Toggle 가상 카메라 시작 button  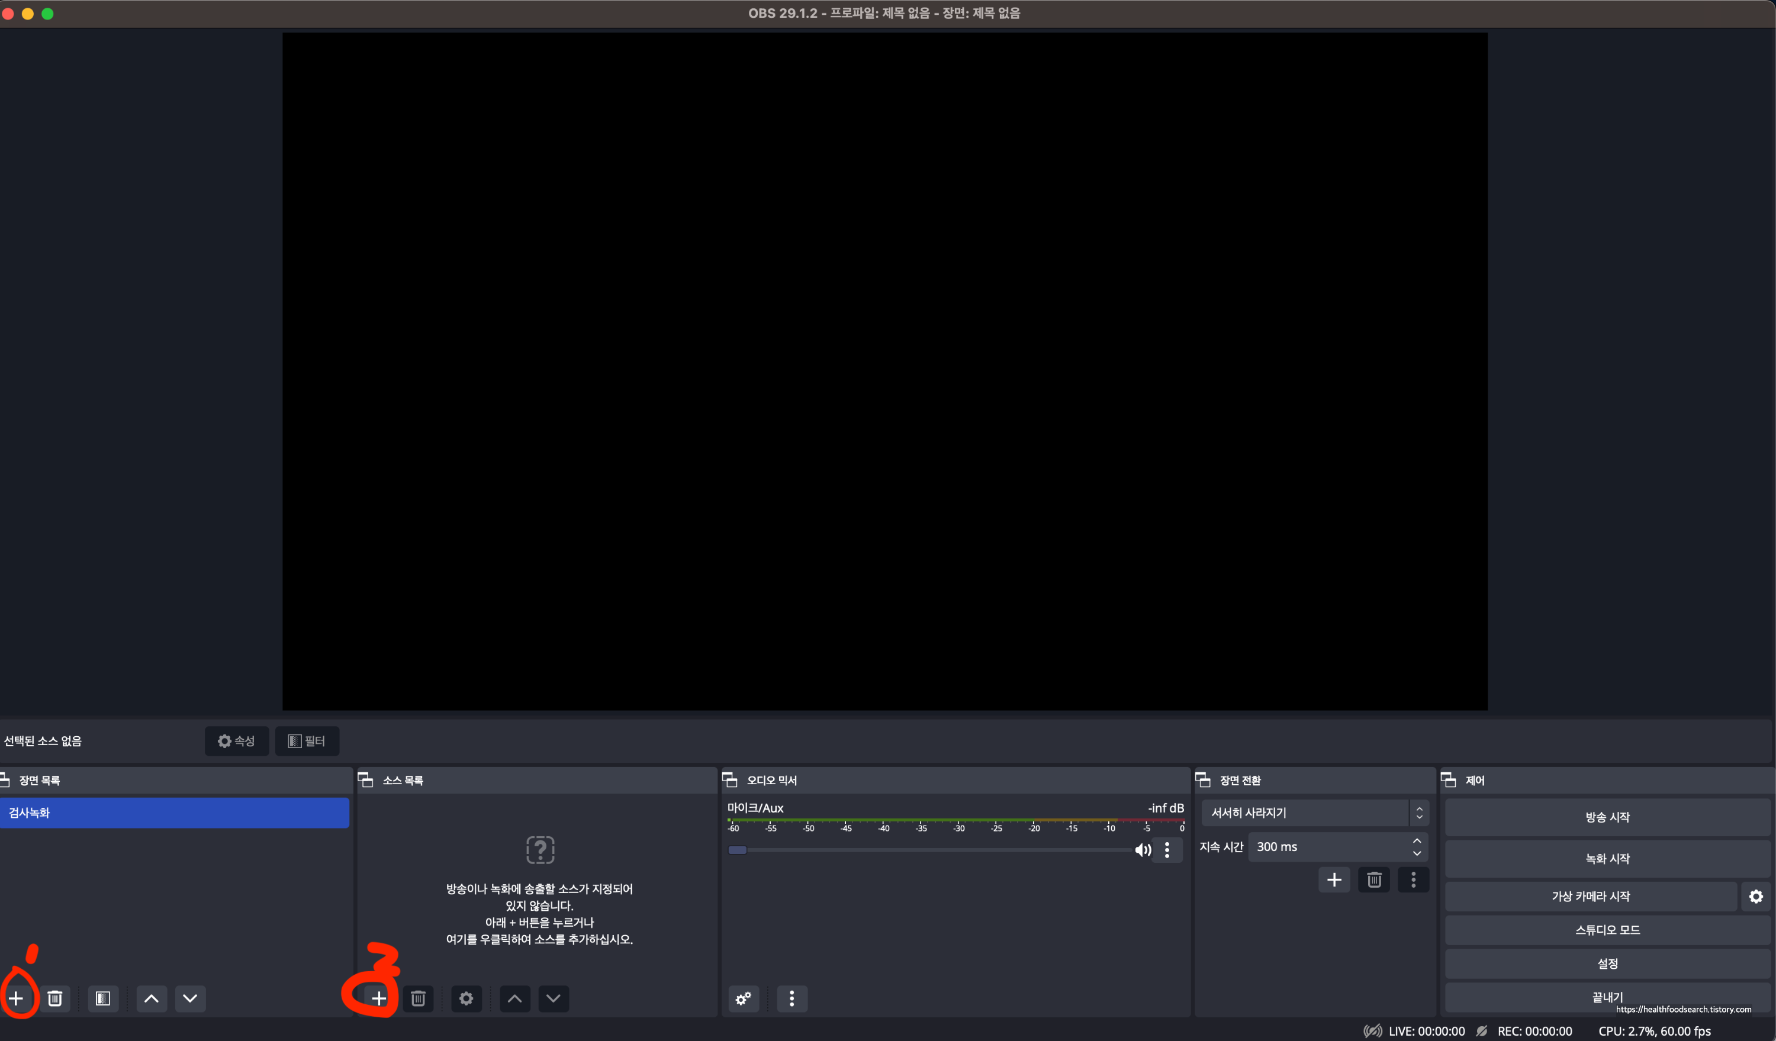1590,896
